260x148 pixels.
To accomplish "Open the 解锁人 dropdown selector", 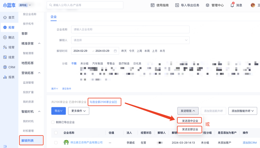I will (130, 40).
